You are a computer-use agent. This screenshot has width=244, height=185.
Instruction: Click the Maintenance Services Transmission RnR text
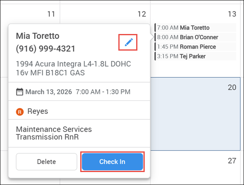pyautogui.click(x=54, y=133)
